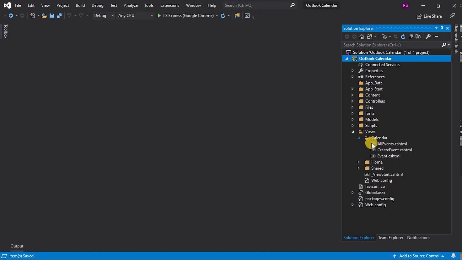This screenshot has width=462, height=260.
Task: Open the Analyze menu
Action: pos(131,5)
